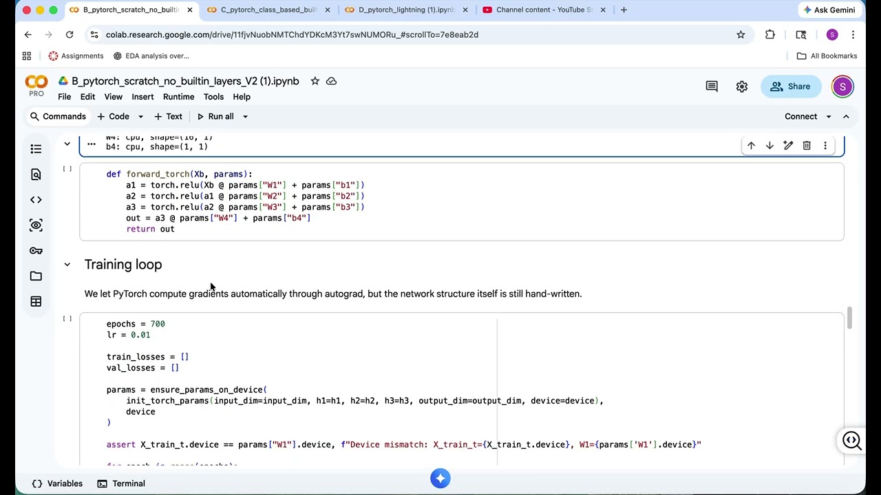This screenshot has width=881, height=495.
Task: Open the code snippets sidebar icon
Action: [36, 200]
